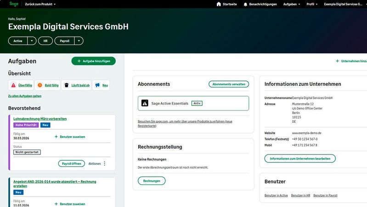Screen dimensions: 367x207
Task: Click the orange Bald fällig clock icon
Action: click(x=40, y=85)
